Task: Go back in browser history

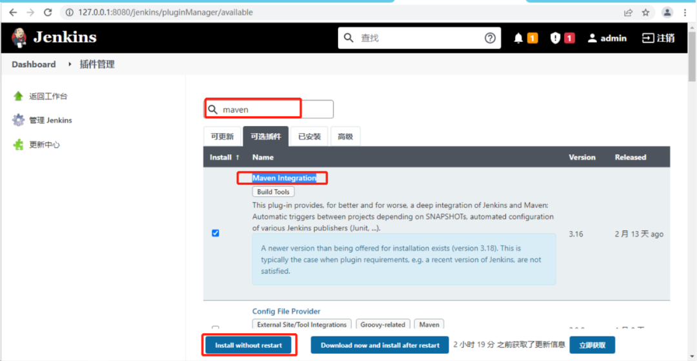Action: point(13,12)
